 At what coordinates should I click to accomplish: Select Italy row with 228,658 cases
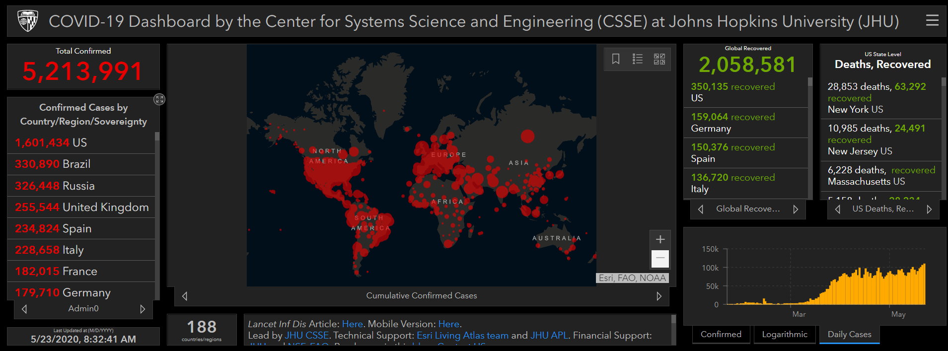pos(81,250)
